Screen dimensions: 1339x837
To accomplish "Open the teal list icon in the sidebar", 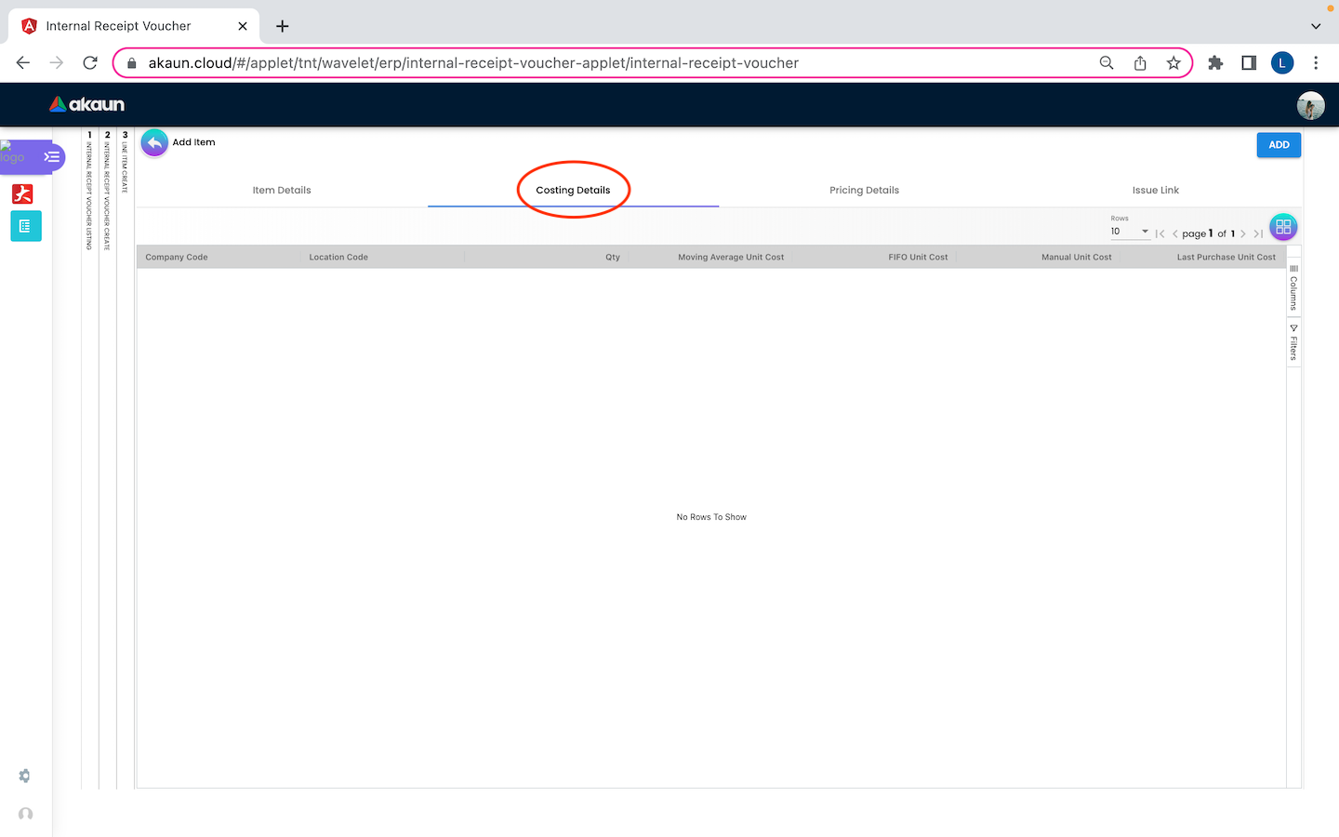I will pyautogui.click(x=25, y=226).
